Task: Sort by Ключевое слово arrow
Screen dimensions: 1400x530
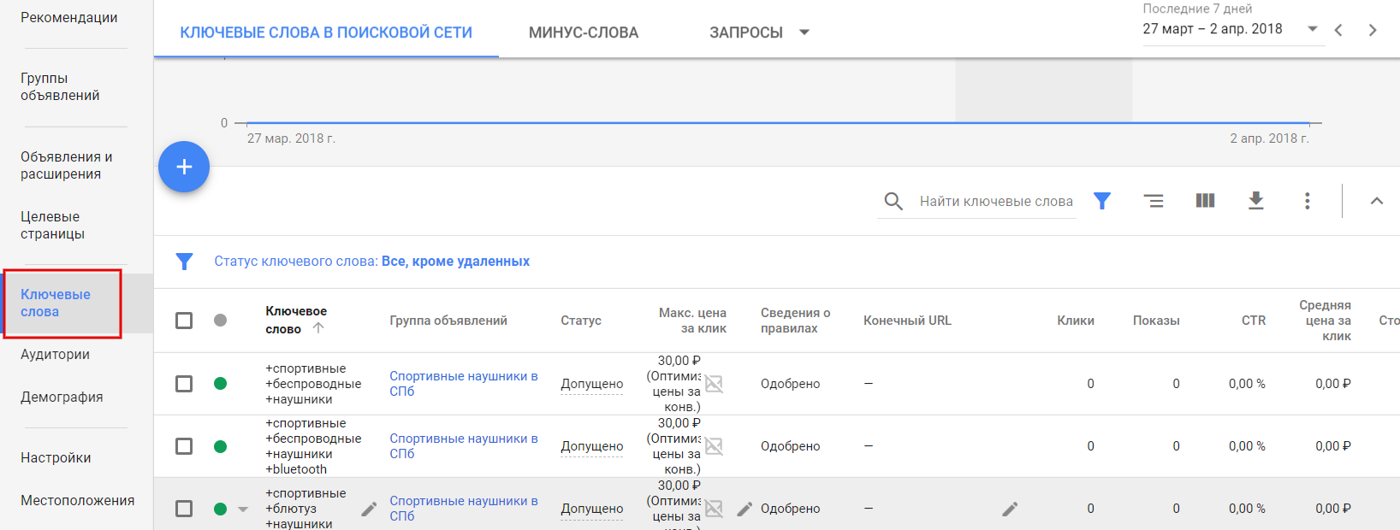Action: pyautogui.click(x=318, y=328)
